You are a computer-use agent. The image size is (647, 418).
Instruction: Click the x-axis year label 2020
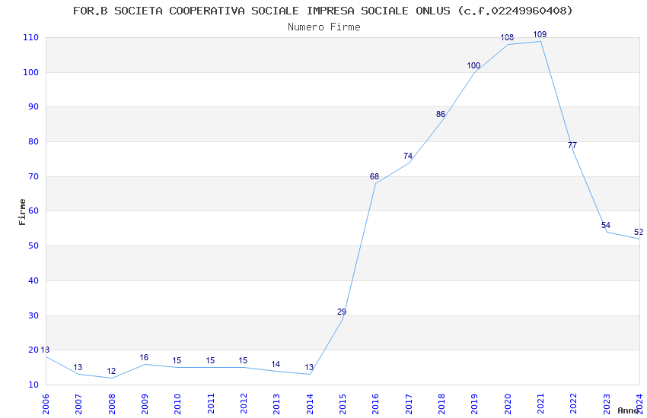coord(508,404)
